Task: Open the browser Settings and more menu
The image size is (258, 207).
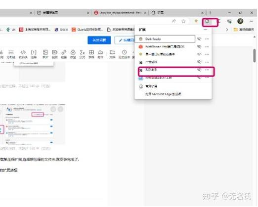Action: [252, 21]
